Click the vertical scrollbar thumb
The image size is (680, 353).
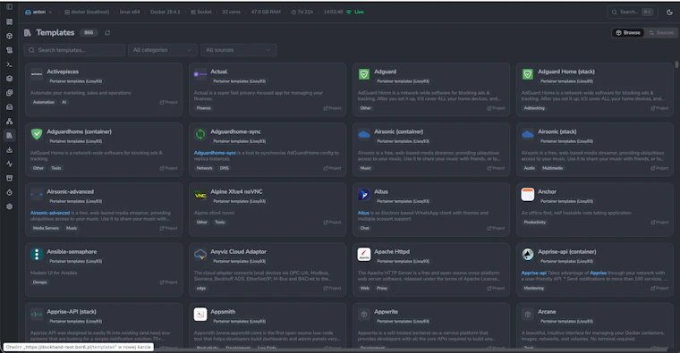(x=676, y=64)
